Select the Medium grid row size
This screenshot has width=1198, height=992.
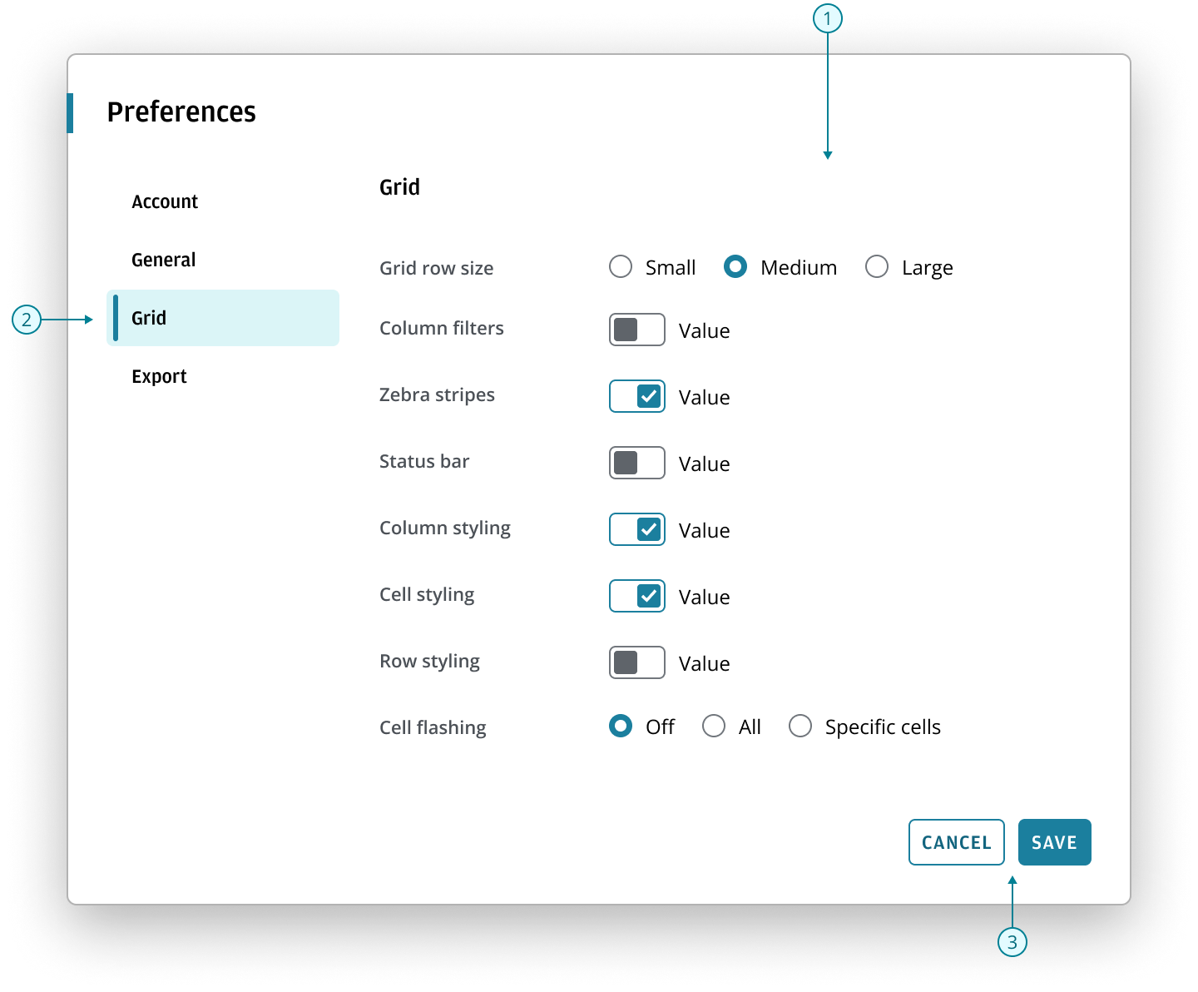735,266
